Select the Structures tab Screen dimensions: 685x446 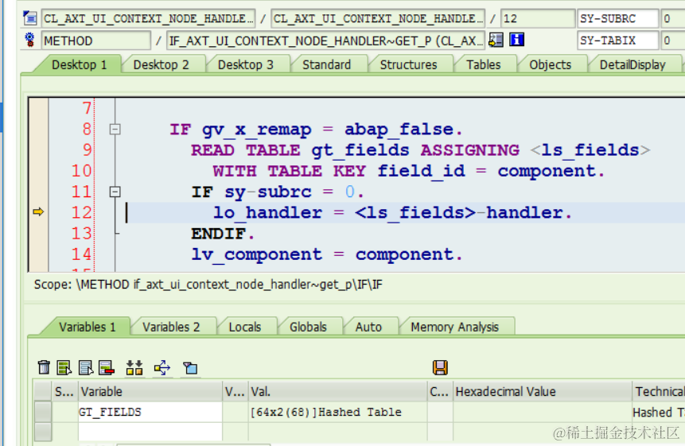[408, 64]
